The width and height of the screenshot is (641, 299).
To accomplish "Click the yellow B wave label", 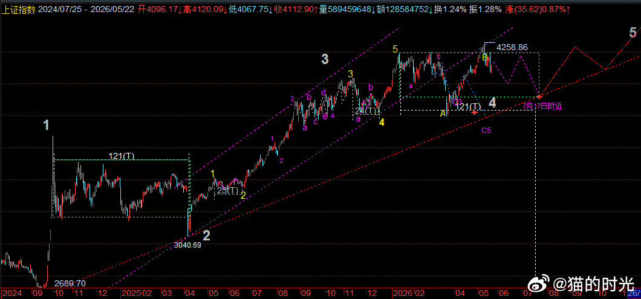I will tap(485, 57).
